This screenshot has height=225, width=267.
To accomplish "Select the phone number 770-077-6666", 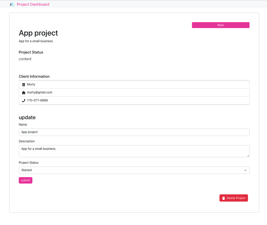I will click(x=37, y=100).
